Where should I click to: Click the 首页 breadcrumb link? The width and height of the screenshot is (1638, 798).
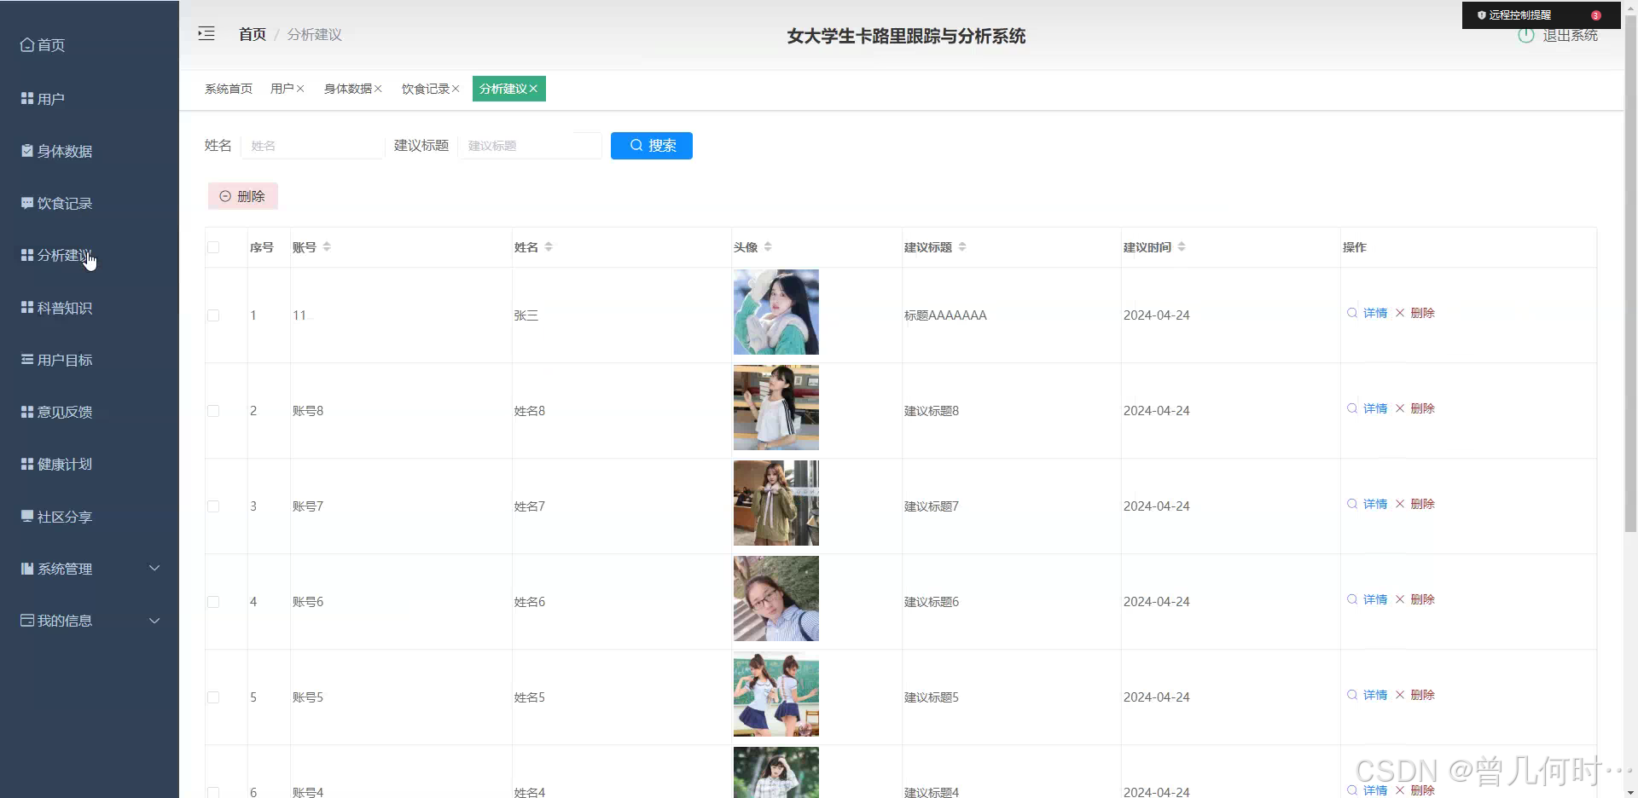(253, 34)
